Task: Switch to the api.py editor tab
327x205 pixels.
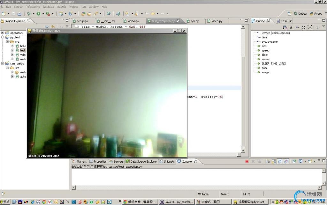Action: click(x=195, y=21)
